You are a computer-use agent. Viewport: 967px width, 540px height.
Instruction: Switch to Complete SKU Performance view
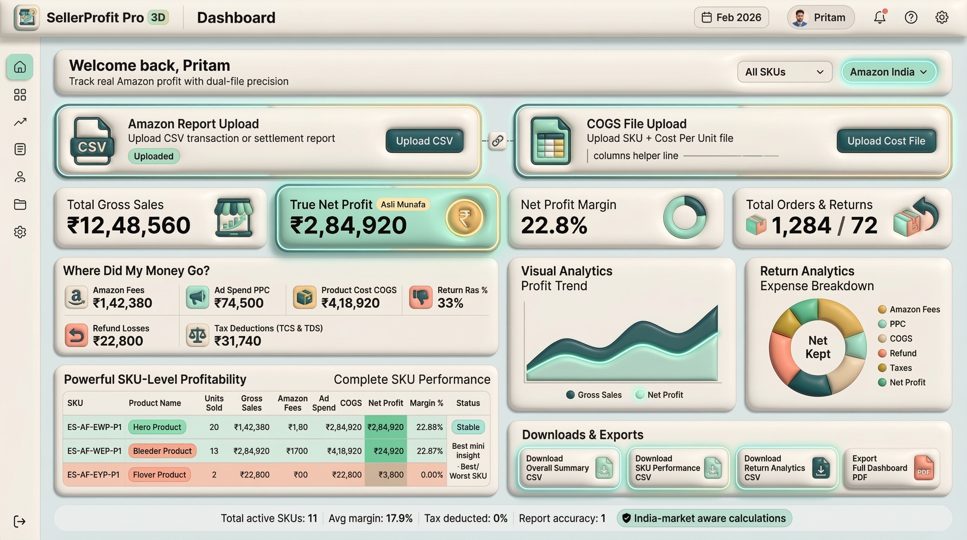click(x=412, y=379)
